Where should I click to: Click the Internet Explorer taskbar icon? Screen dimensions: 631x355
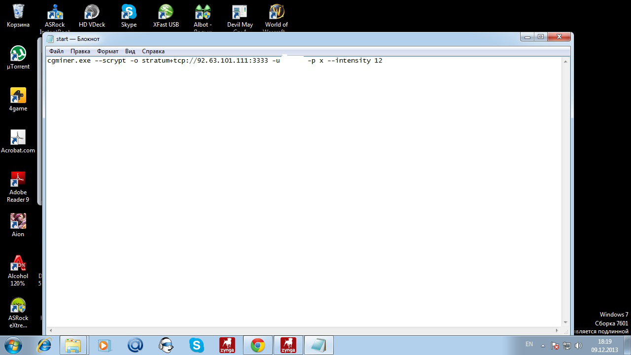pyautogui.click(x=44, y=345)
